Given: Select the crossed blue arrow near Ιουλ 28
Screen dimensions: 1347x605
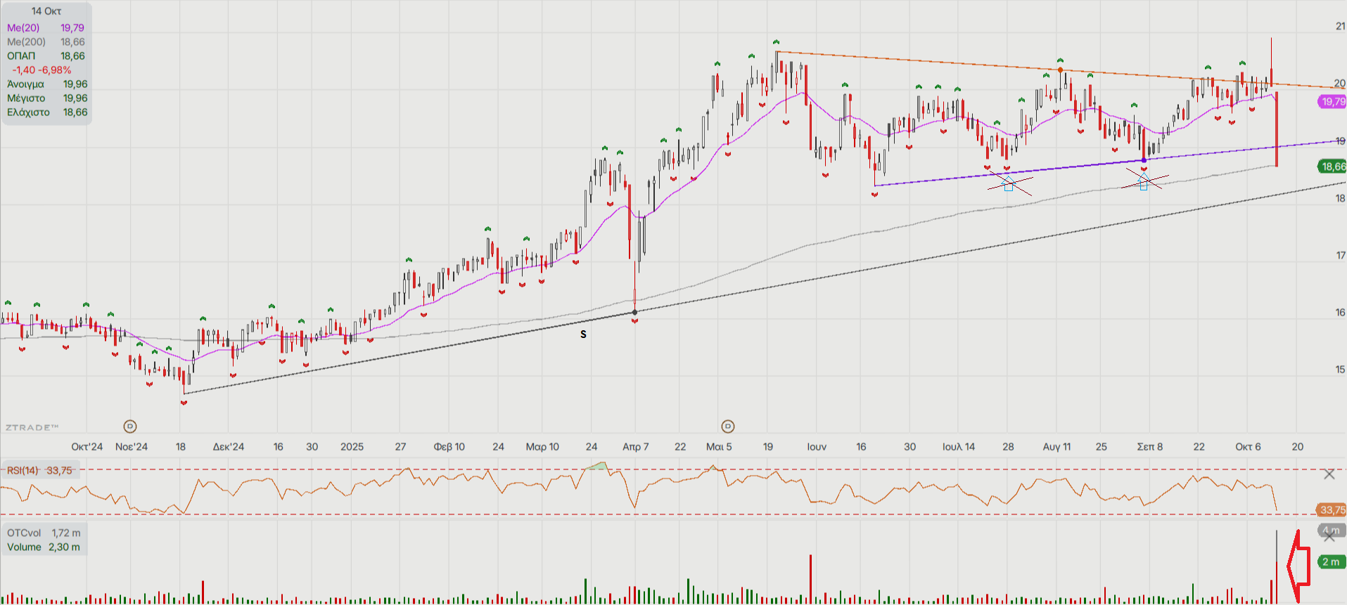Looking at the screenshot, I should 1009,183.
